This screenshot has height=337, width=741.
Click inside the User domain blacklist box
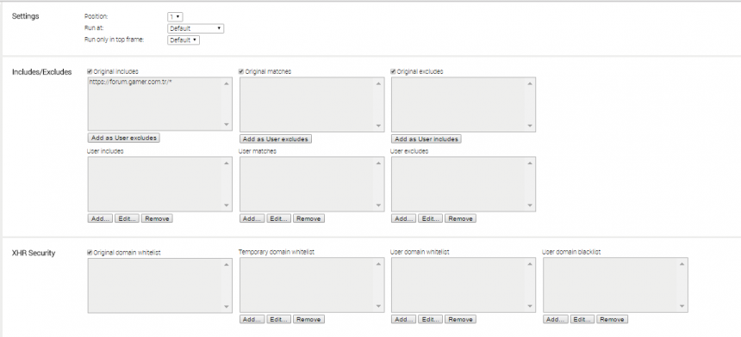coord(615,285)
